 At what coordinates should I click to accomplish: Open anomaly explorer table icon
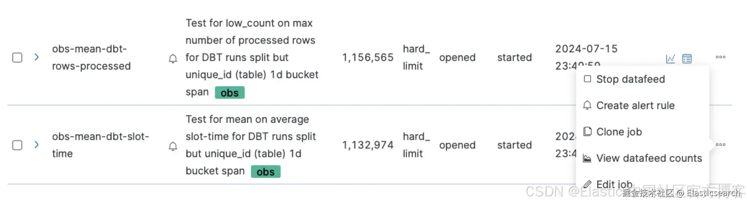(687, 58)
